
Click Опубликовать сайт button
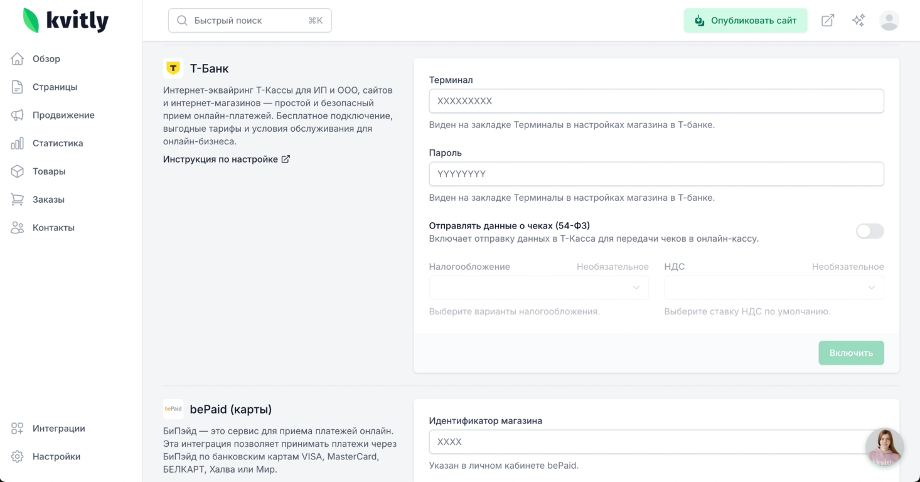(746, 21)
